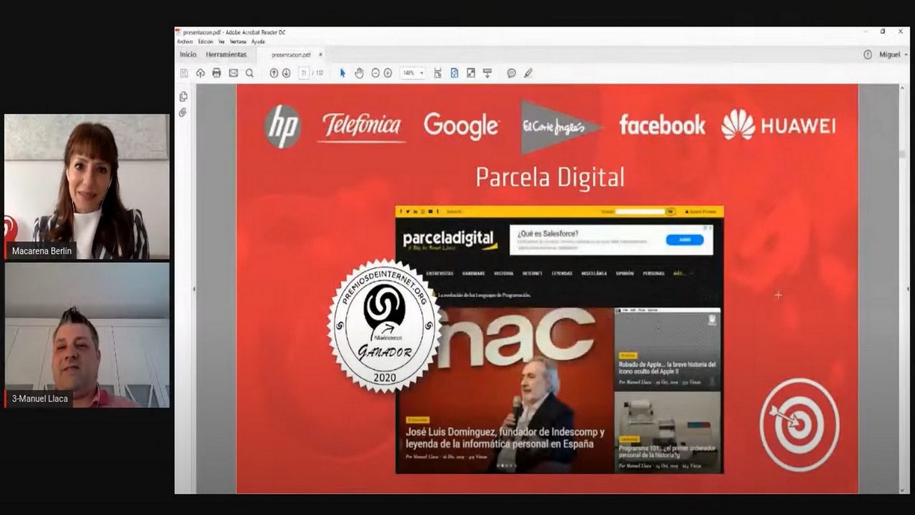Click the target bullseye graphic on slide
The image size is (915, 515).
click(x=799, y=424)
